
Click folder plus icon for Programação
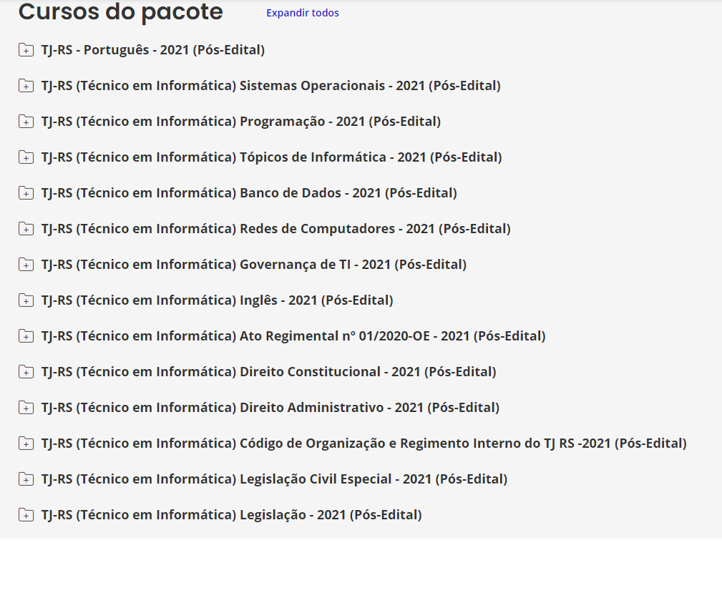click(x=26, y=122)
